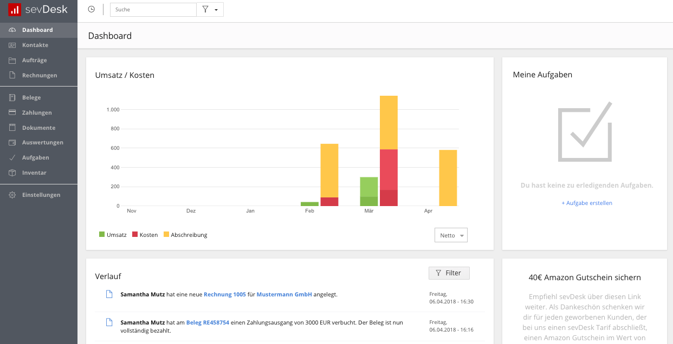Select the Zahlungen credit card icon
Screen dimensions: 673x344
point(12,113)
